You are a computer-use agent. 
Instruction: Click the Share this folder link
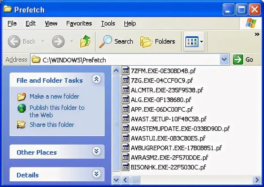click(52, 125)
